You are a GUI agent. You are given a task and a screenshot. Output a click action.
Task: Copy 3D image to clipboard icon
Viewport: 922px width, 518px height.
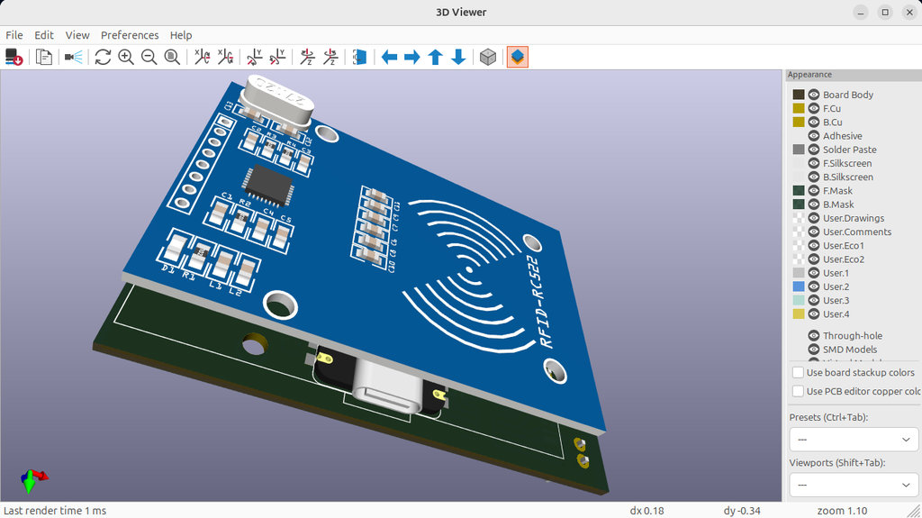(44, 57)
